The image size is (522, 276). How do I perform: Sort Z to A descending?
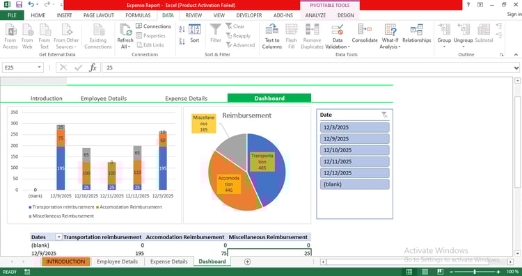[182, 42]
